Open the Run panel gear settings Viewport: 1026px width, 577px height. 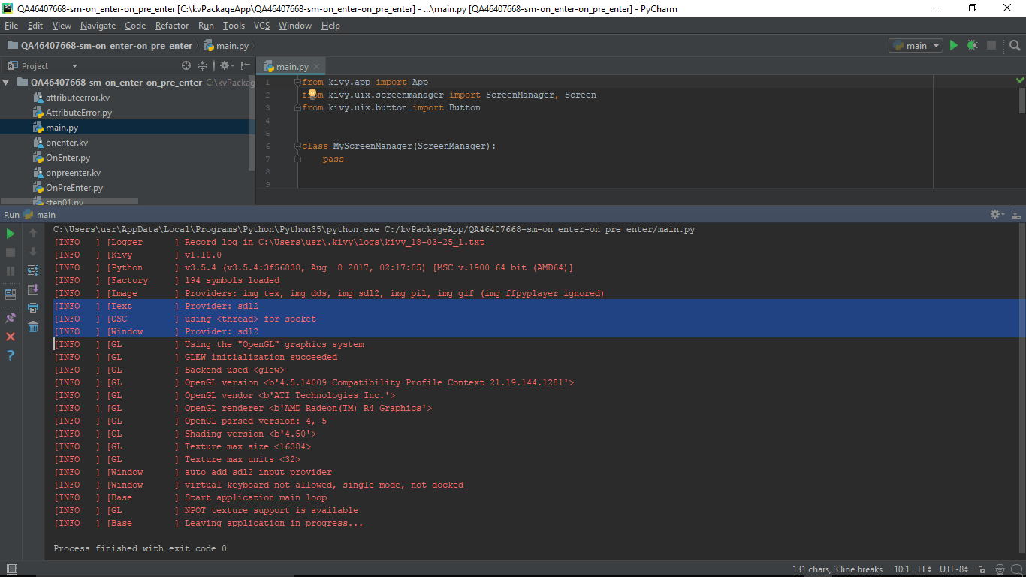pyautogui.click(x=997, y=215)
